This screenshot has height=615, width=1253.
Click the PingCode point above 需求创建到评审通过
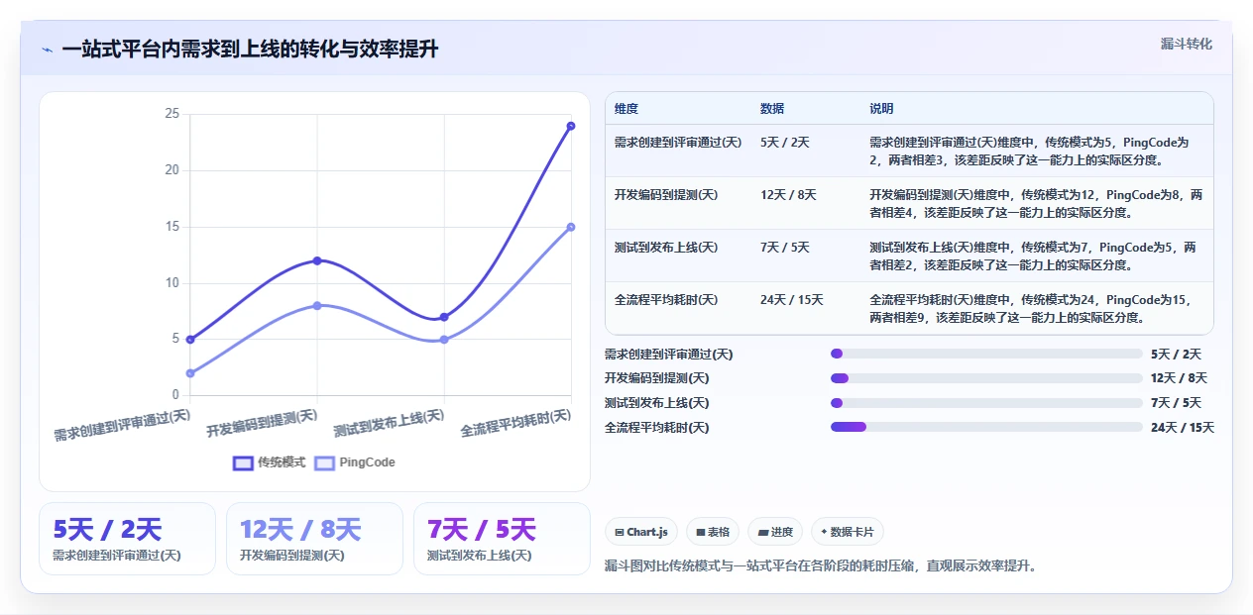pyautogui.click(x=190, y=373)
